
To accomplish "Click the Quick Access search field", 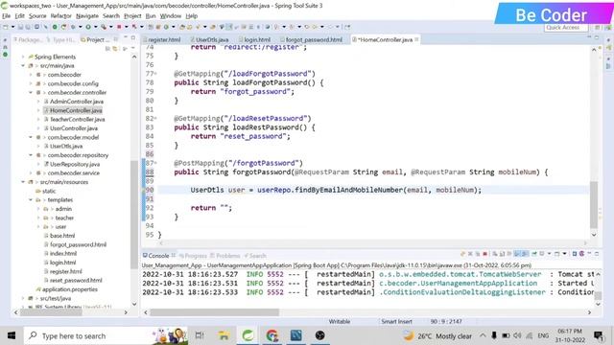I will click(x=566, y=28).
